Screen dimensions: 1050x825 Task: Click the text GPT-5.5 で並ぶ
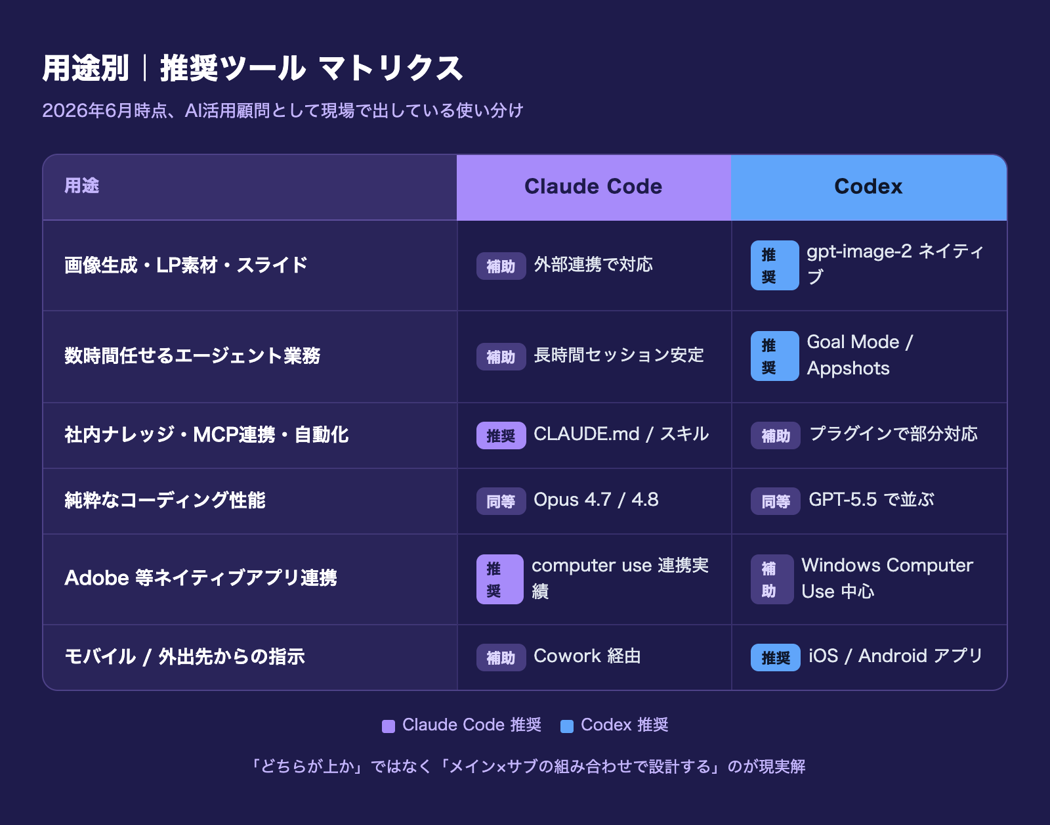point(871,500)
